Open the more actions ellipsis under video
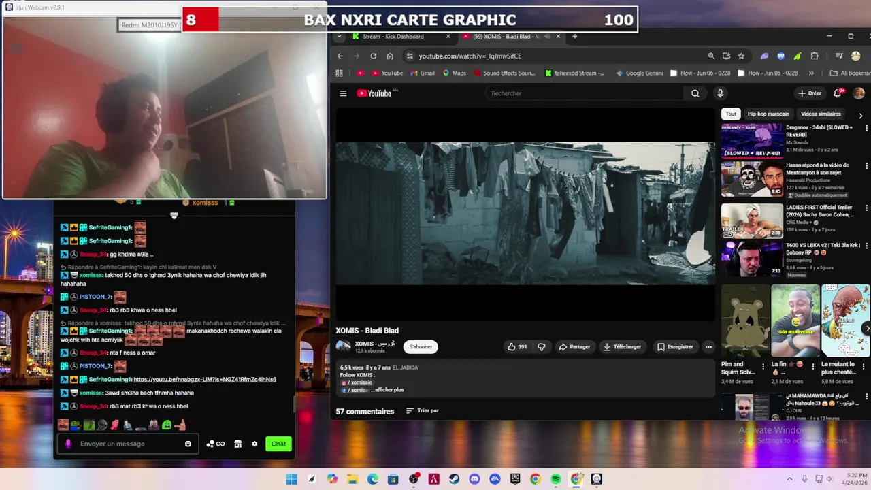 [708, 347]
